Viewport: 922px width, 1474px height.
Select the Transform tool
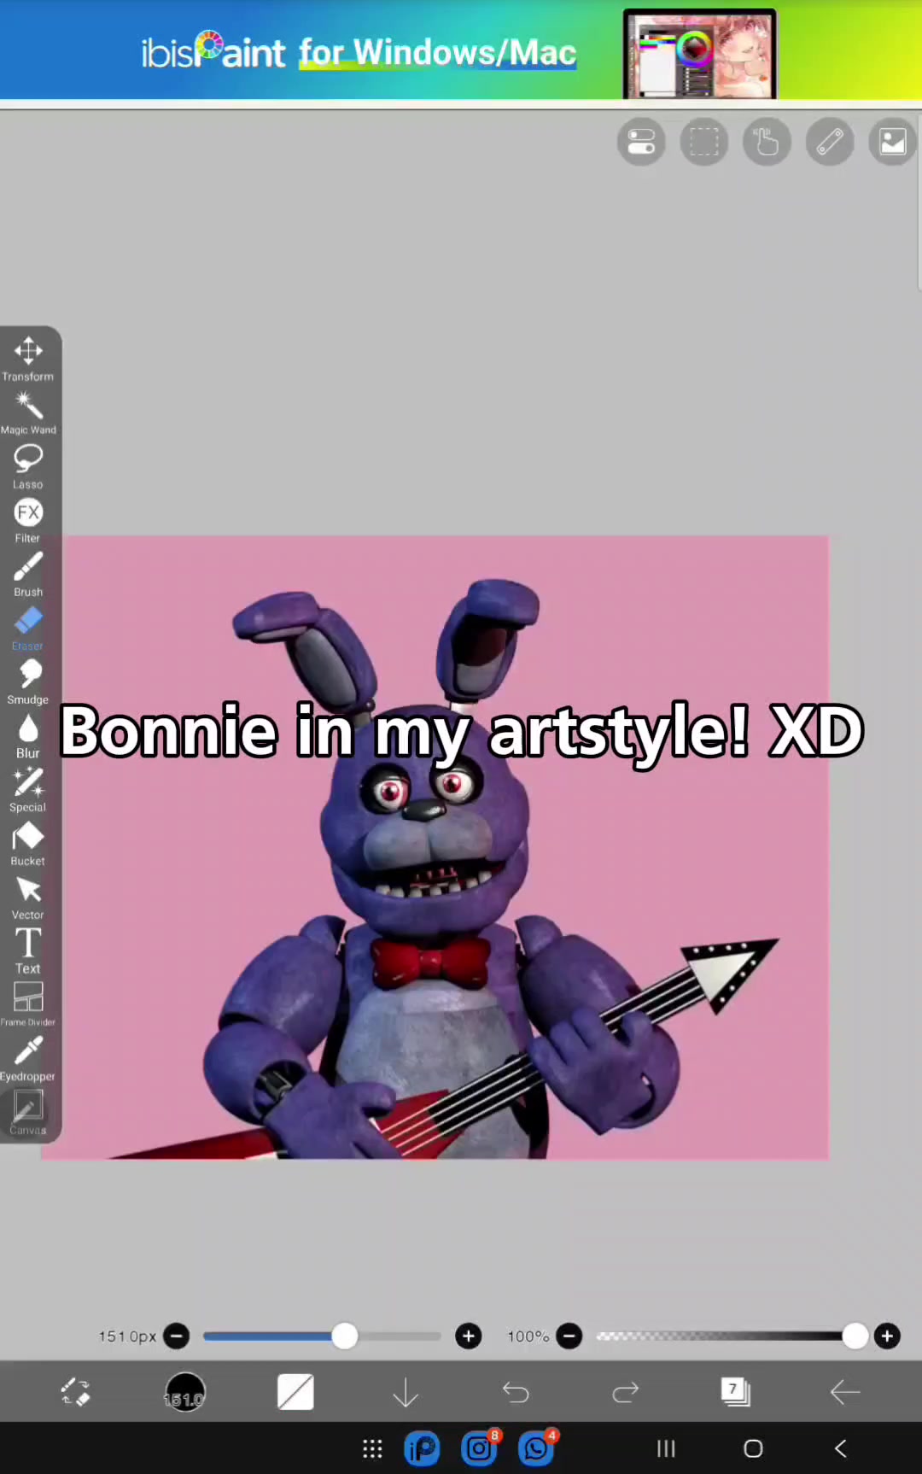(28, 359)
